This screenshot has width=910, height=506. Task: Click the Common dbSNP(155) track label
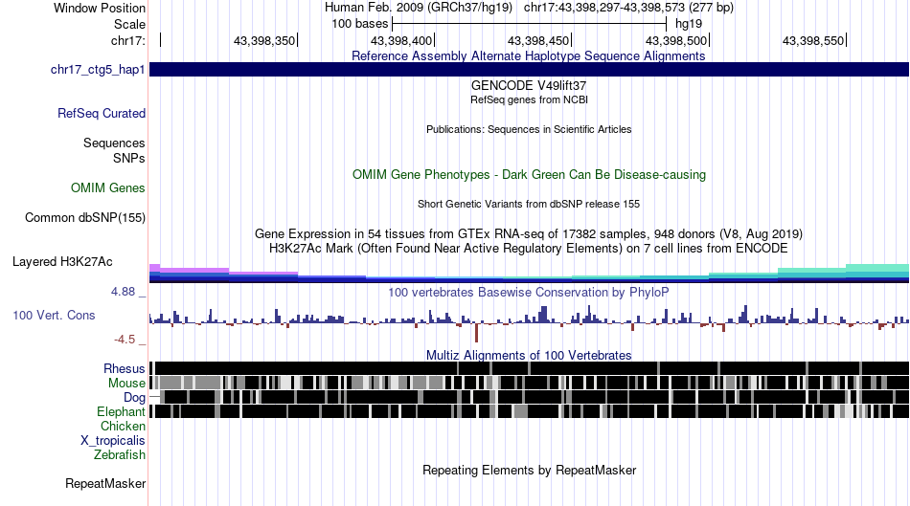pos(85,217)
